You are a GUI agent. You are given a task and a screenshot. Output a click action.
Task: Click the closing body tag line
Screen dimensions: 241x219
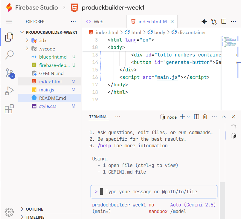pos(118,85)
